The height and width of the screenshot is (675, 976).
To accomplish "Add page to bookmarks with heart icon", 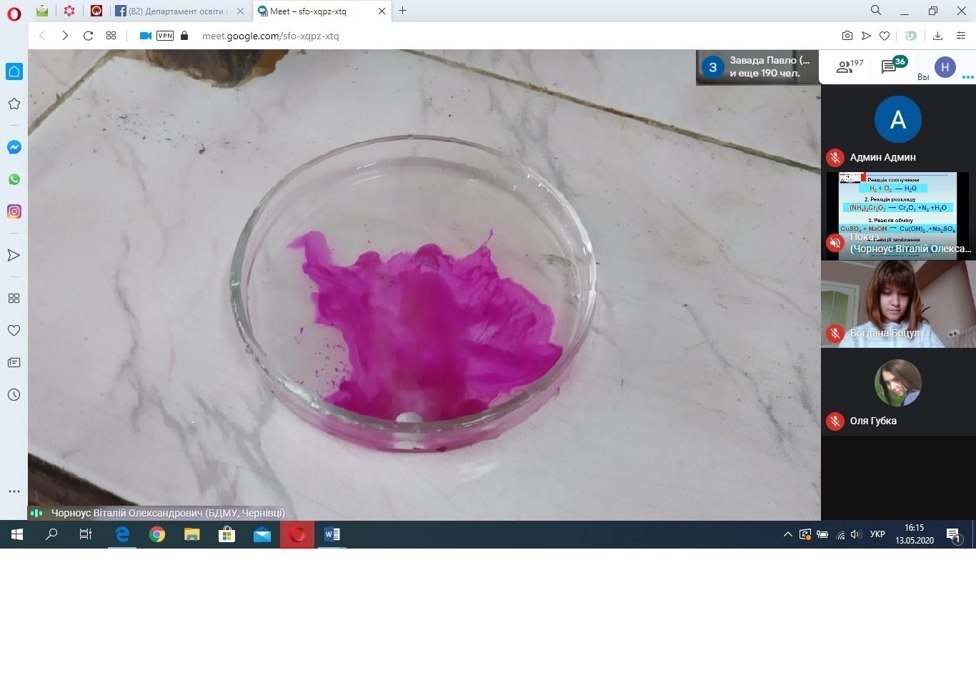I will click(885, 36).
